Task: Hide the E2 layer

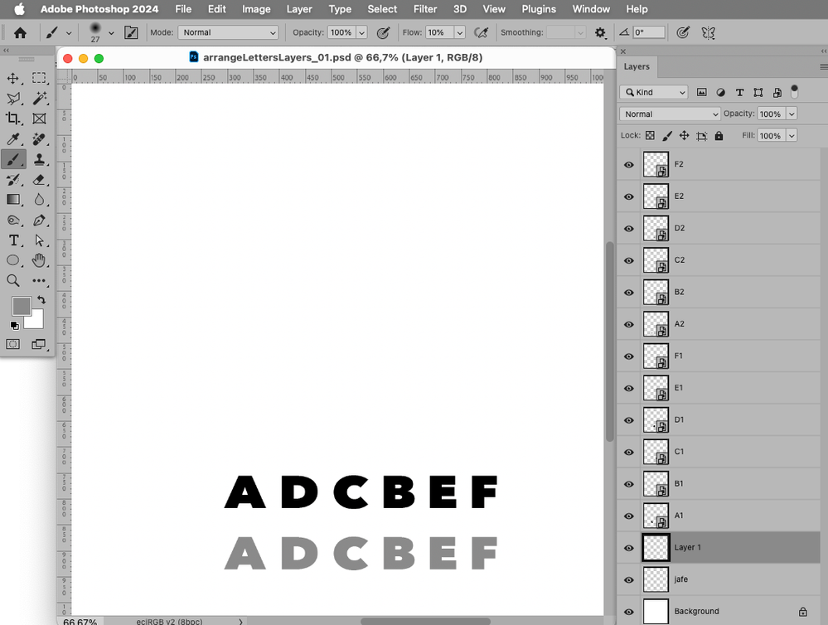Action: click(629, 196)
